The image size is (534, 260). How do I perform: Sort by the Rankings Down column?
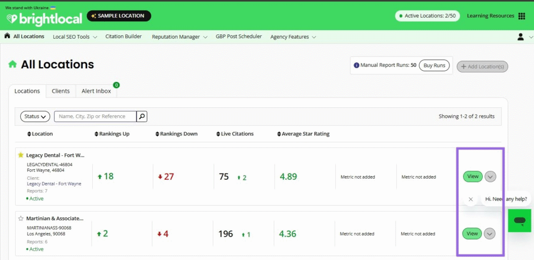[x=176, y=134]
